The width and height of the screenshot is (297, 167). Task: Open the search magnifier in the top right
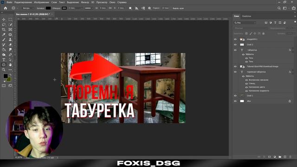click(279, 8)
